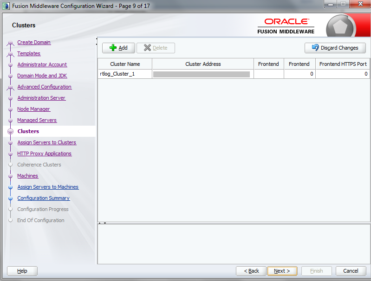Click the Cluster Address column header

203,64
